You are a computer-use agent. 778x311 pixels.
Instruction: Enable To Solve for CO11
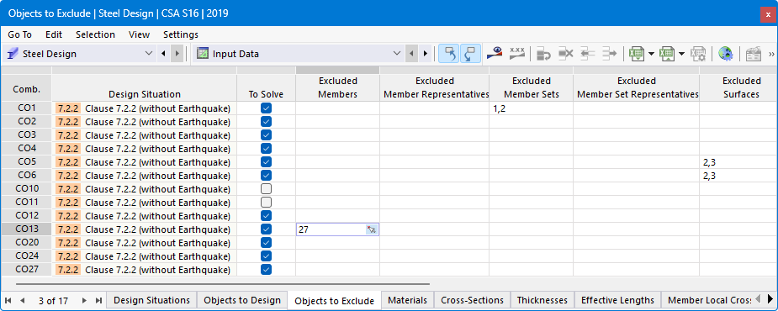click(266, 203)
